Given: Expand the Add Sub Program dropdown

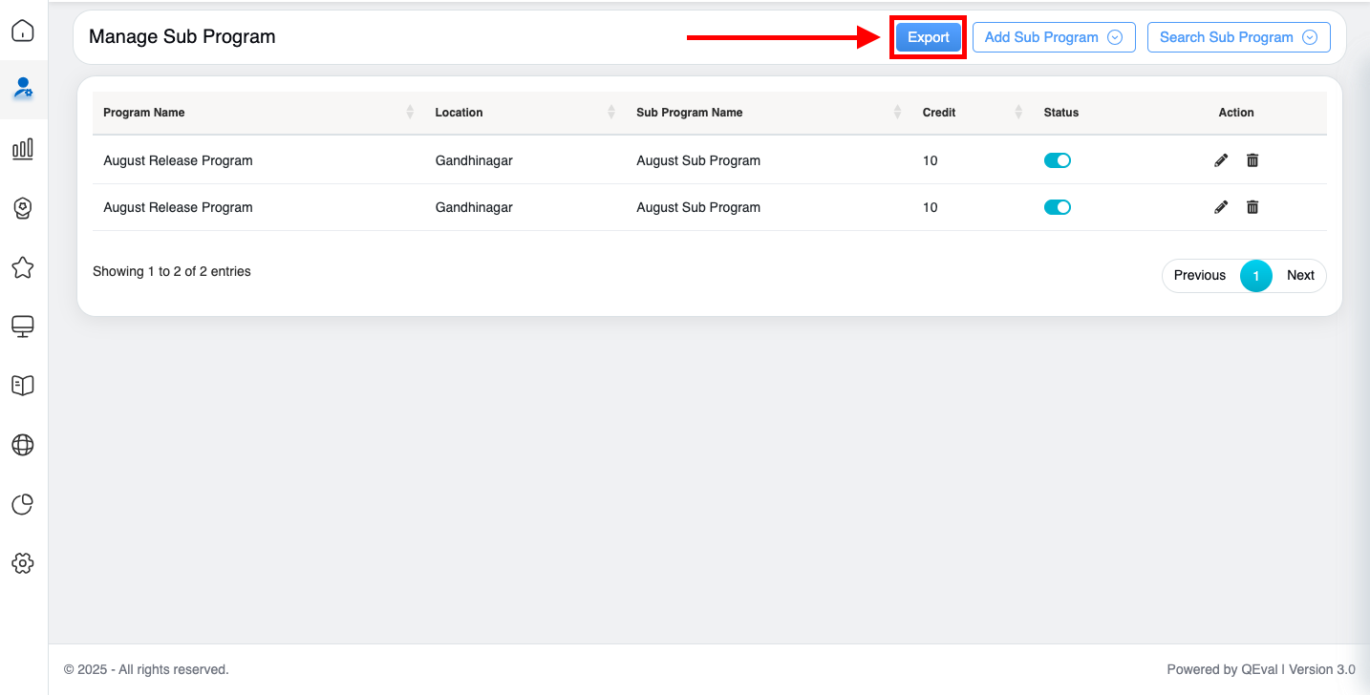Looking at the screenshot, I should 1053,37.
